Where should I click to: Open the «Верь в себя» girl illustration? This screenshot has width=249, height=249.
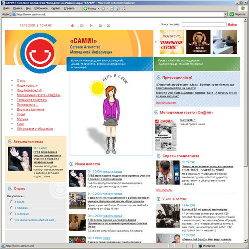pos(111,114)
